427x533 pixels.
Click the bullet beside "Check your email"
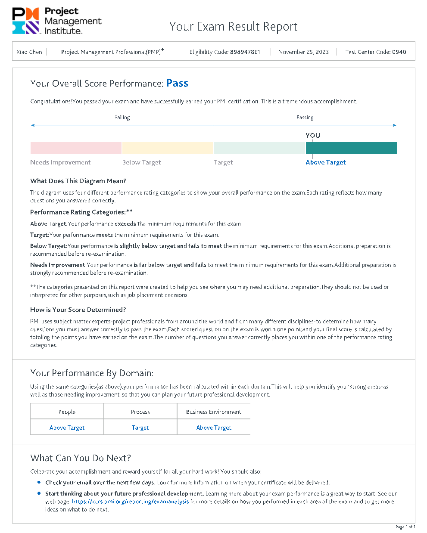click(x=39, y=482)
